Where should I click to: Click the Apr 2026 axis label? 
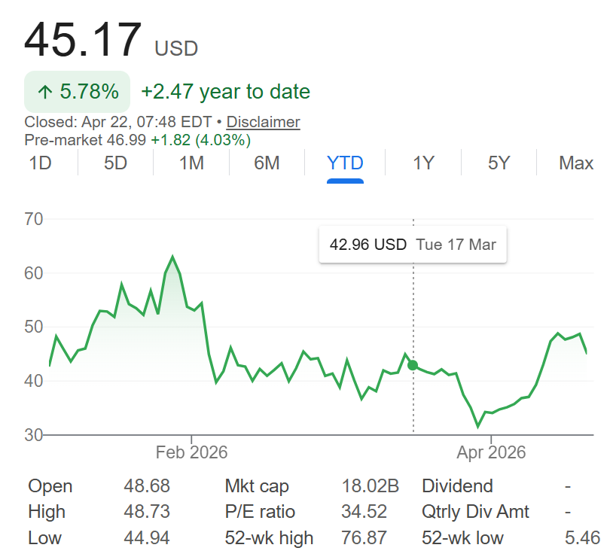tap(491, 453)
